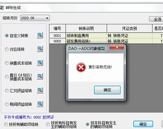This screenshot has height=129, width=163.
Task: Select row 0001 结转制造费用
Action: [x=106, y=36]
